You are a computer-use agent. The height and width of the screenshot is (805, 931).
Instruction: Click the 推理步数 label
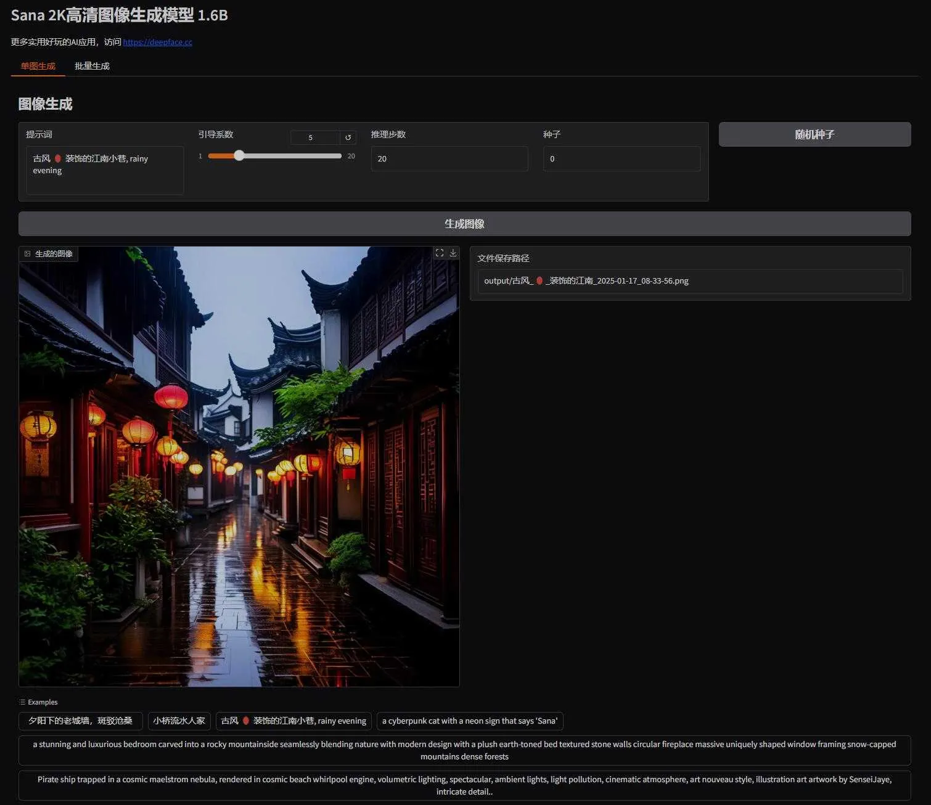[388, 134]
